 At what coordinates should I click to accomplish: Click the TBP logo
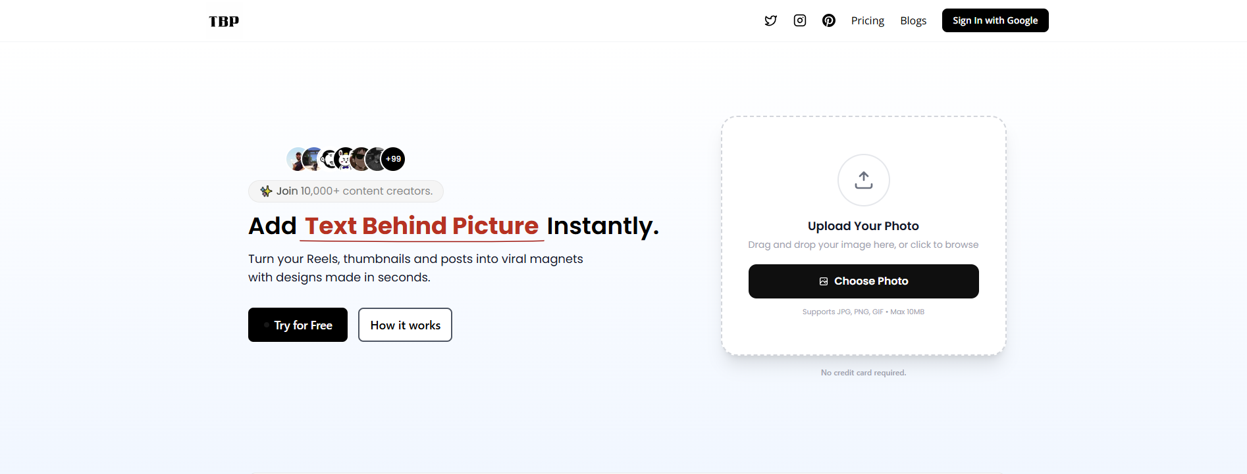click(224, 21)
